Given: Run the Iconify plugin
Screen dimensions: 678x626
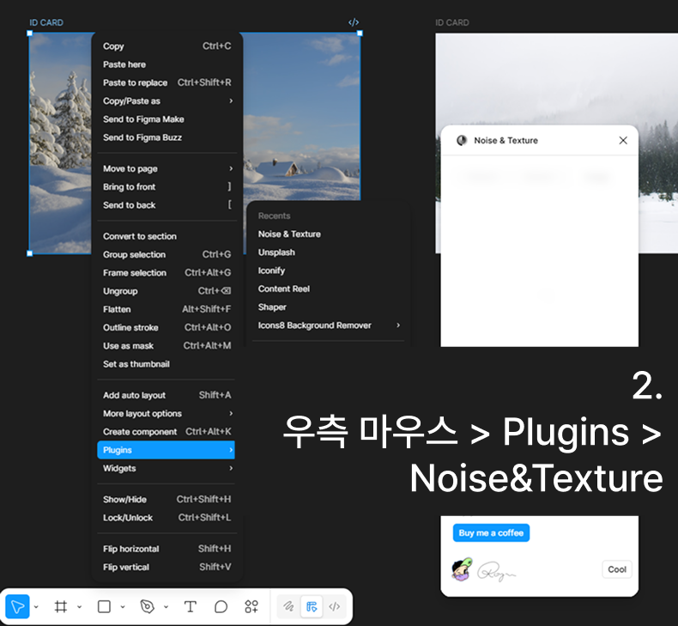Looking at the screenshot, I should point(329,270).
